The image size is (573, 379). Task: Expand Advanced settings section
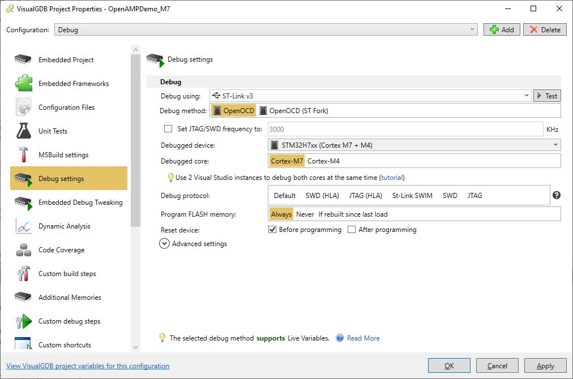[164, 244]
